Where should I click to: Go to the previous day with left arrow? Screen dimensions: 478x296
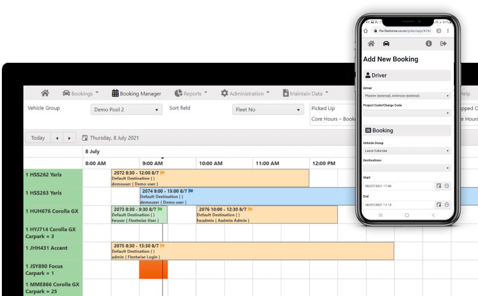57,138
